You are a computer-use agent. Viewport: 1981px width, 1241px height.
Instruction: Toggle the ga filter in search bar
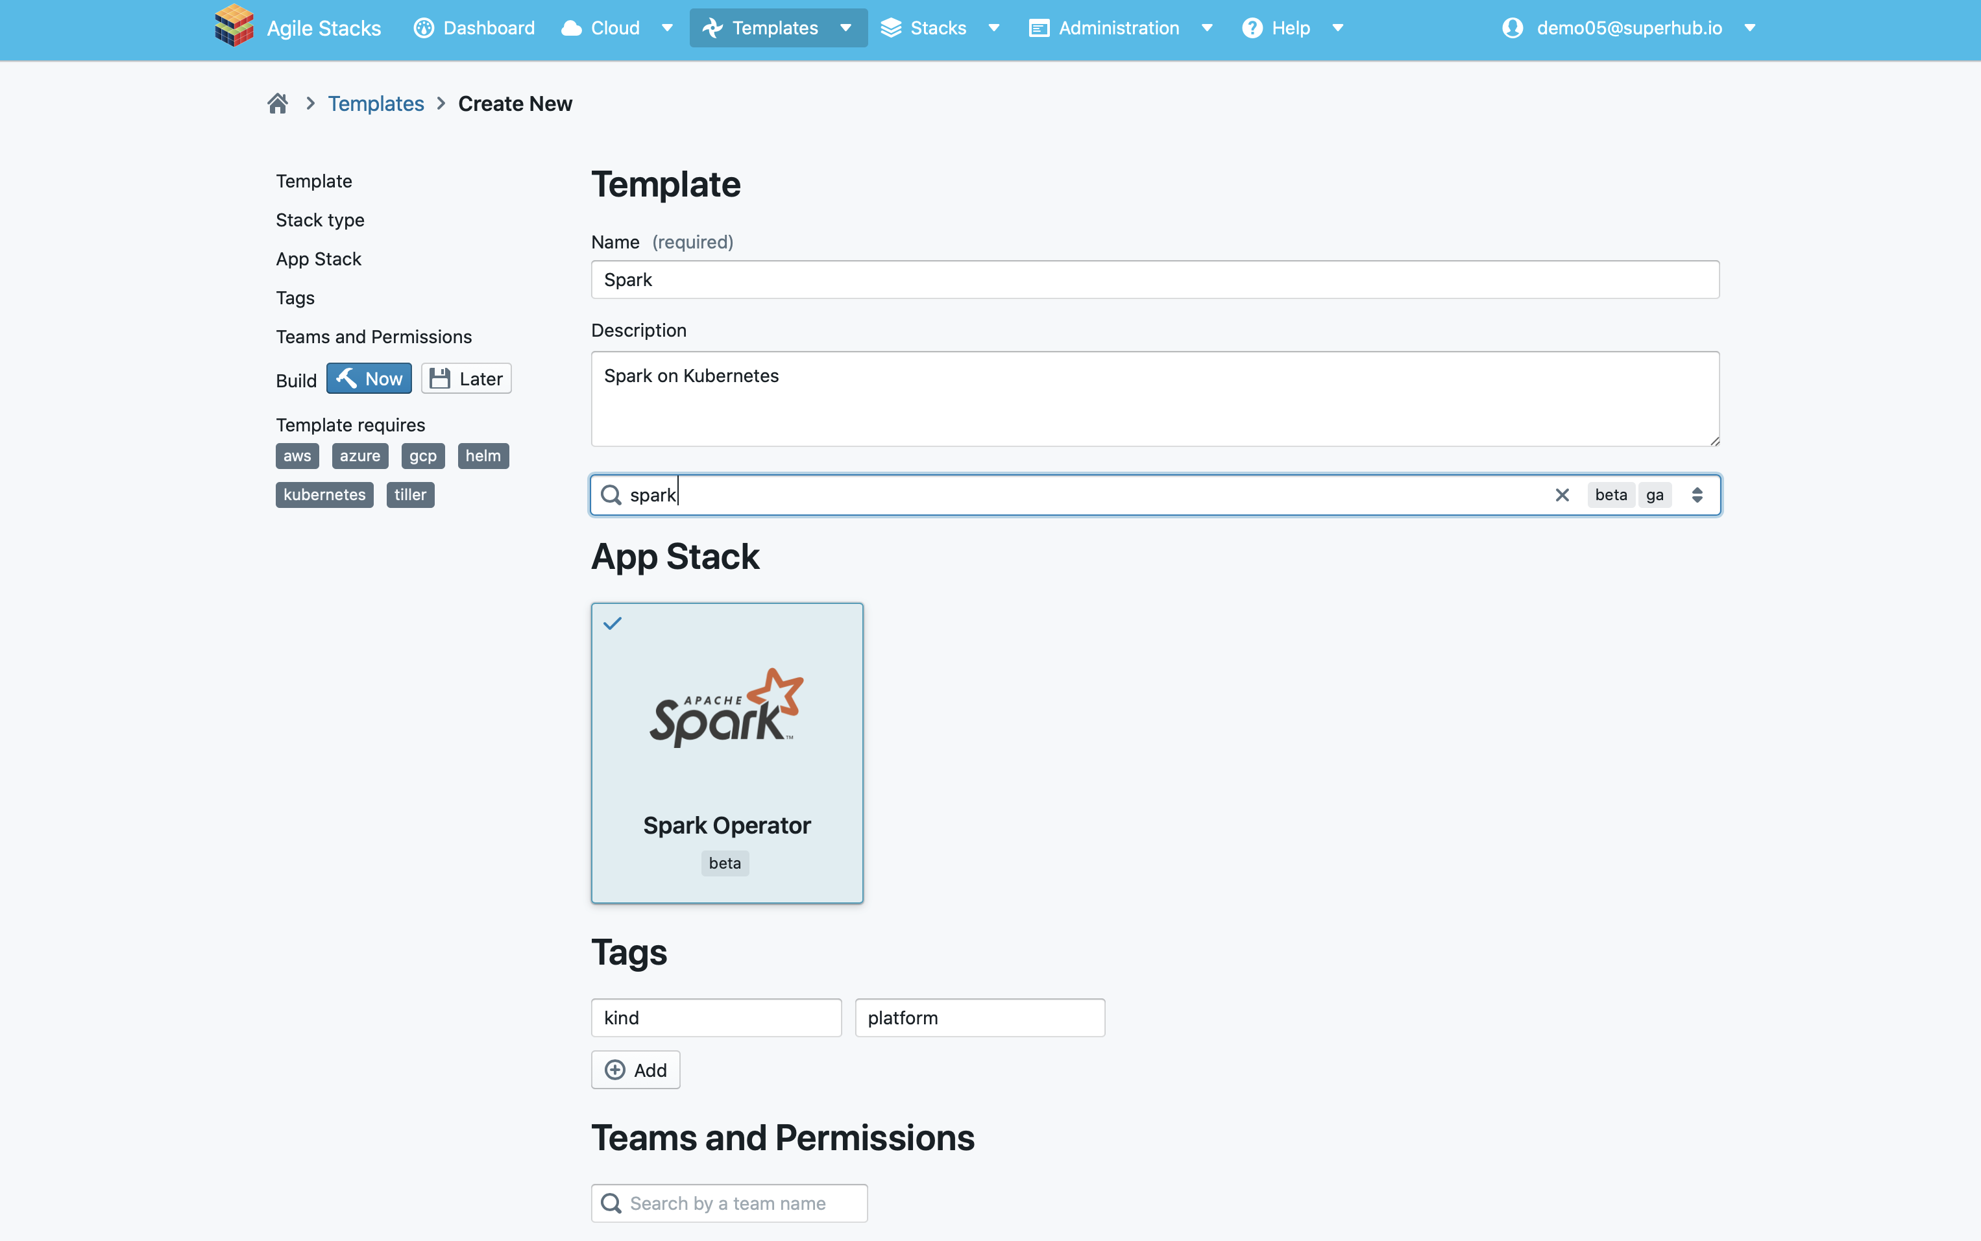pos(1655,495)
